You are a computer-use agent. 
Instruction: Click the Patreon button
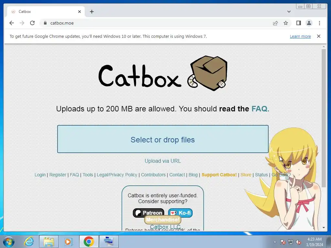coord(148,212)
